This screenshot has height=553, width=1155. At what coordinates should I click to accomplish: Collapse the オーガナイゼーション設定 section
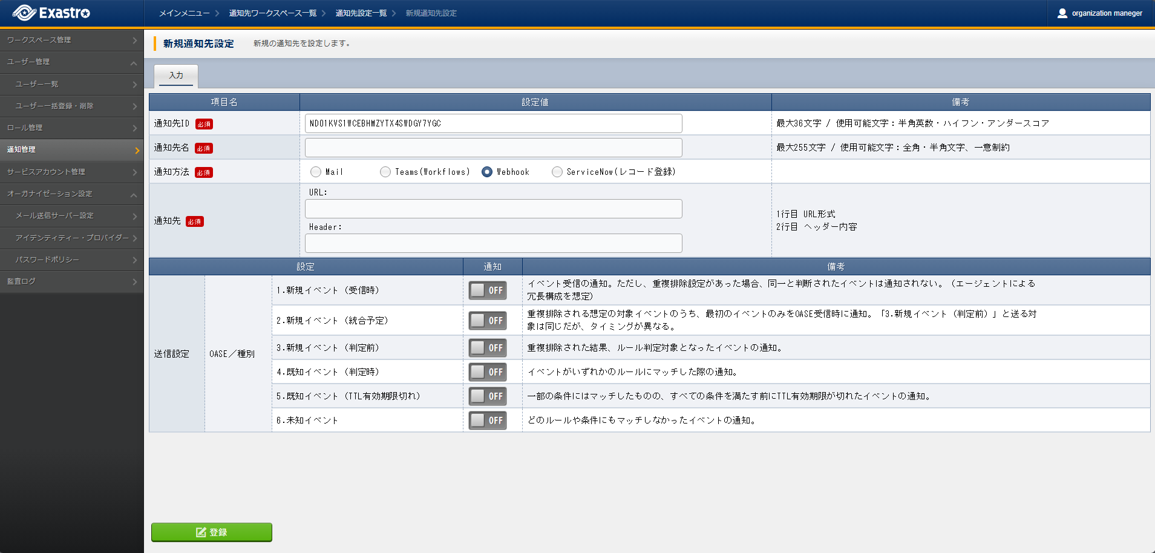coord(72,194)
